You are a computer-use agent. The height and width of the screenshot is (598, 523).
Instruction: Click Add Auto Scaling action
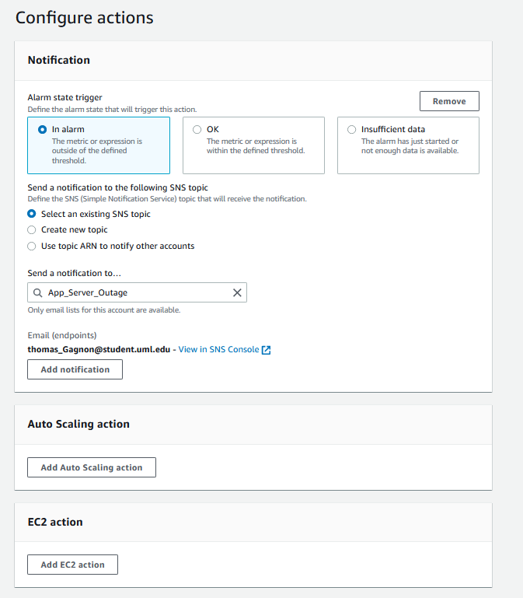(x=92, y=467)
